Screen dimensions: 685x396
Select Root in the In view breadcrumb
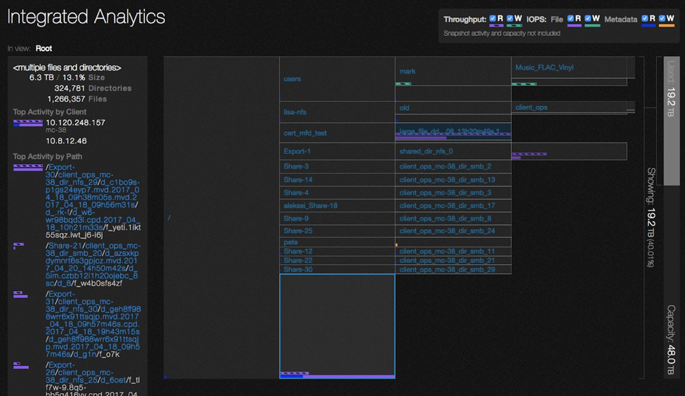(44, 48)
